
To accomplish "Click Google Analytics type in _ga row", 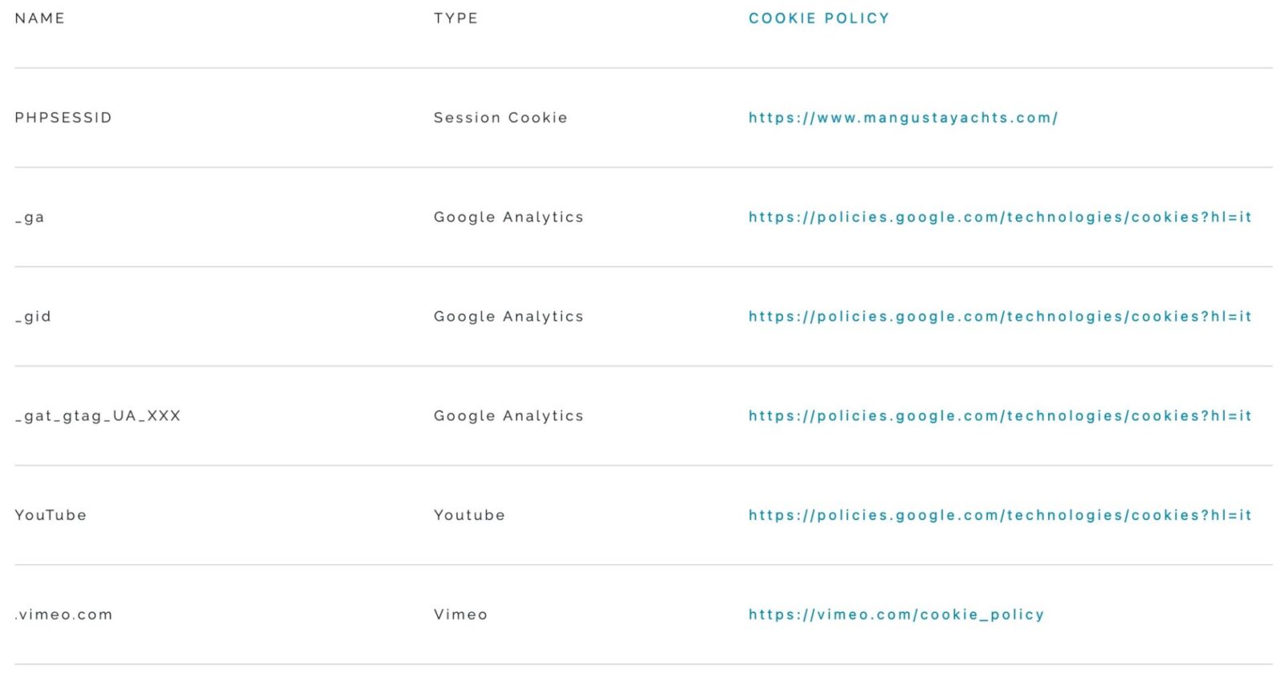I will tap(508, 217).
